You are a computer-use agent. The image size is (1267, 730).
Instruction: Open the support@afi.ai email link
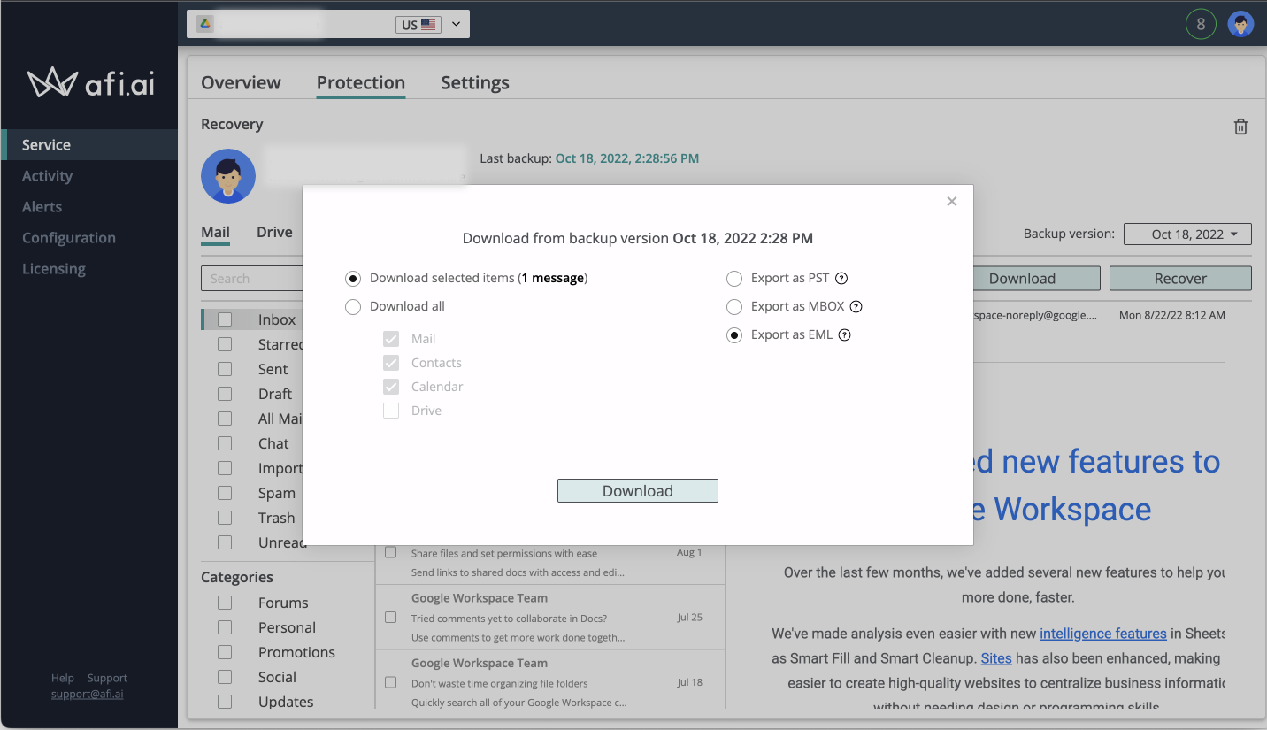[87, 694]
